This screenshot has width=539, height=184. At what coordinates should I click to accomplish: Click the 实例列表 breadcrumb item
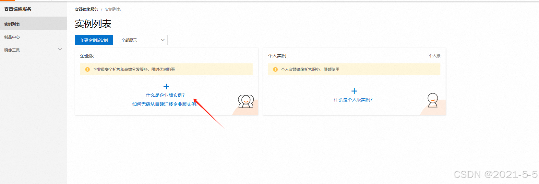[x=113, y=9]
